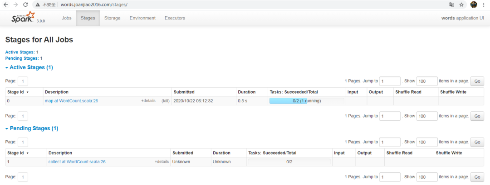
Task: Click Go button above pending stages table
Action: [477, 142]
